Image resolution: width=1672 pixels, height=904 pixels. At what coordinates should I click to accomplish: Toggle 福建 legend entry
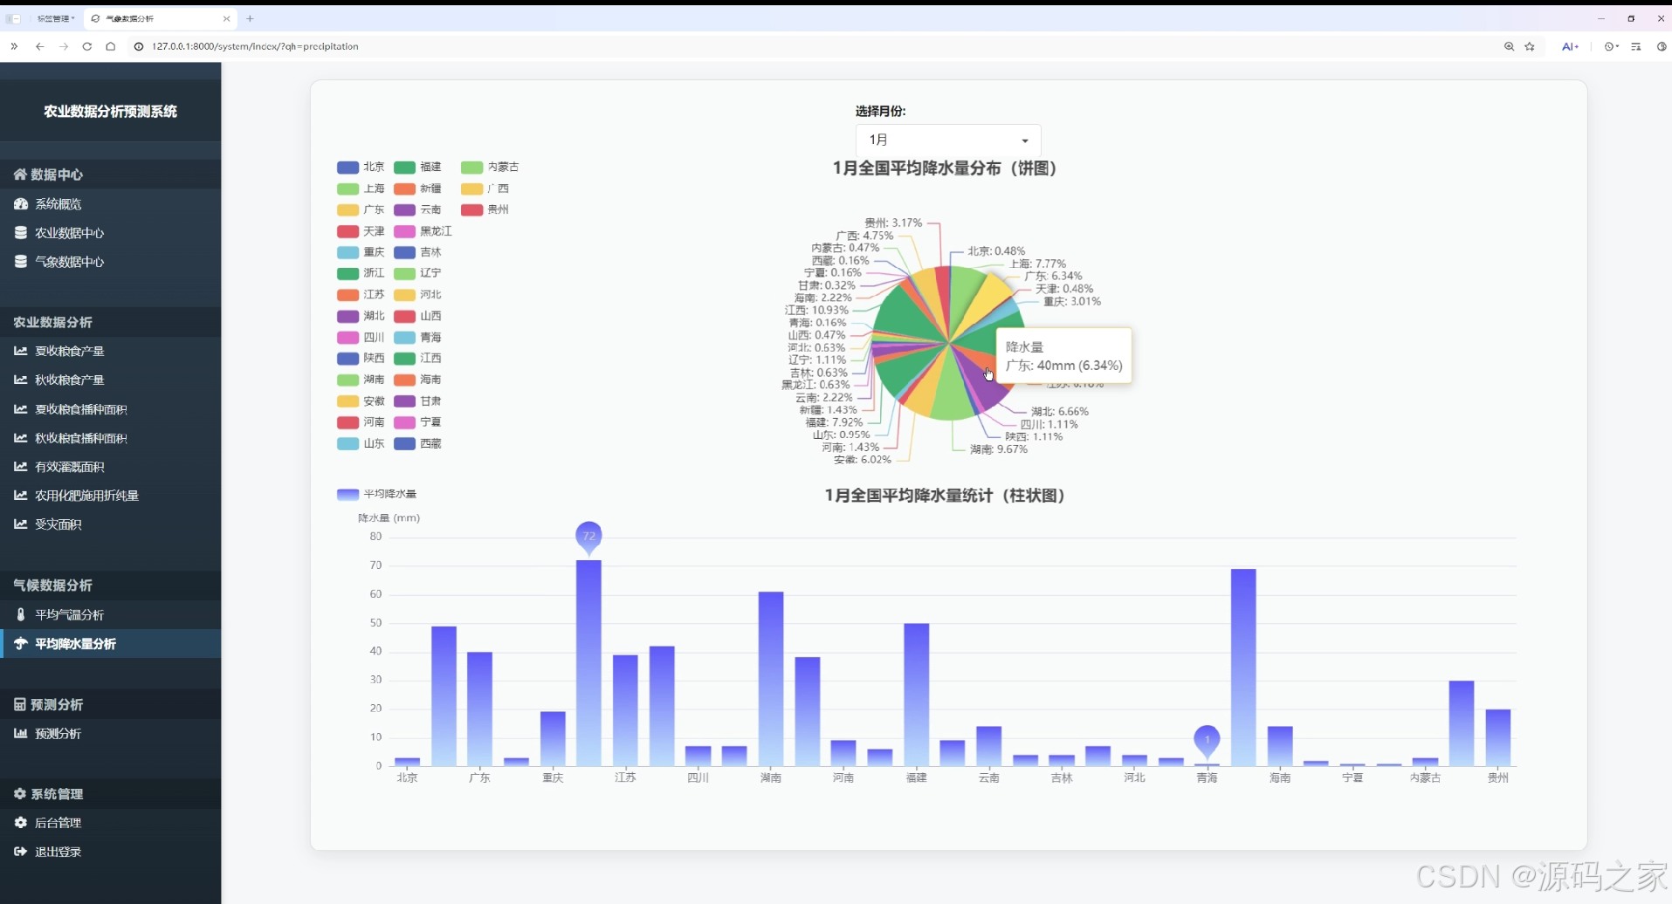[417, 167]
